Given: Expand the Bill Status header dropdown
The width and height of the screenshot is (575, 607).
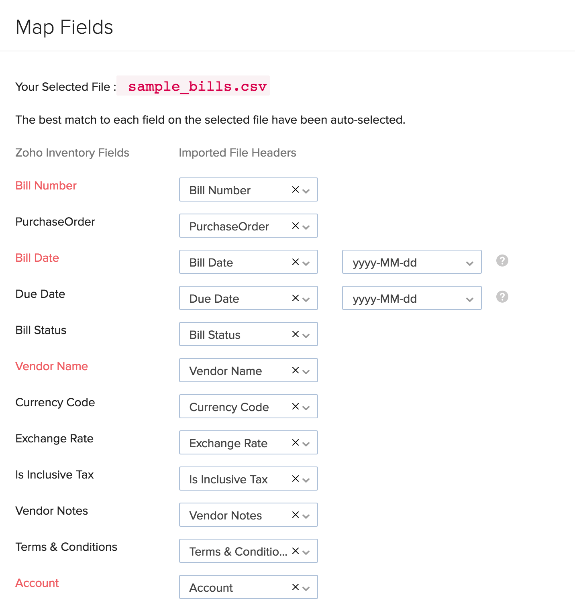Looking at the screenshot, I should pyautogui.click(x=306, y=334).
